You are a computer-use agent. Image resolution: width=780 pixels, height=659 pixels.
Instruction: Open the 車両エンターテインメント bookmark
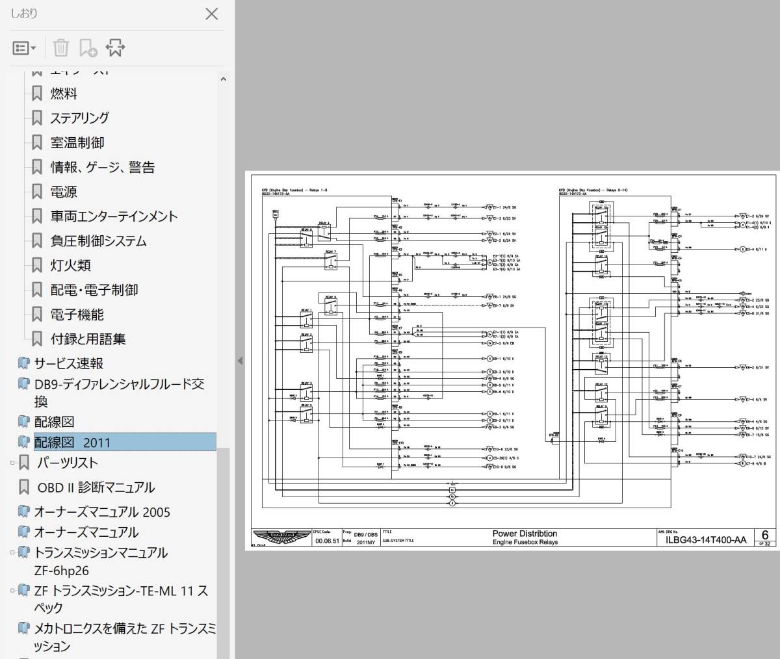[x=114, y=216]
